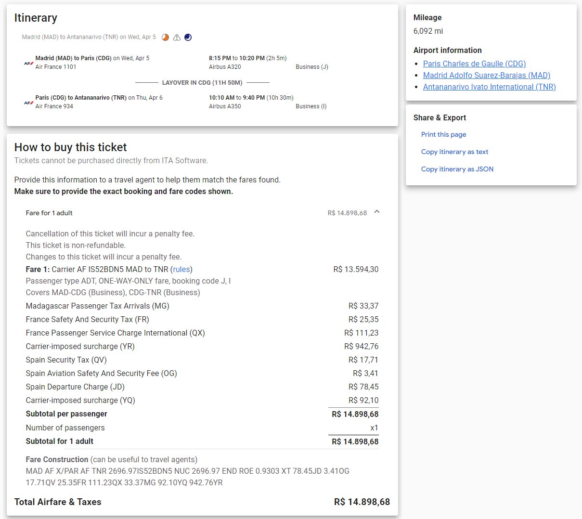This screenshot has height=519, width=582.
Task: Click the Fare 1: Carrier AF IS52BDN5 line
Action: point(109,269)
